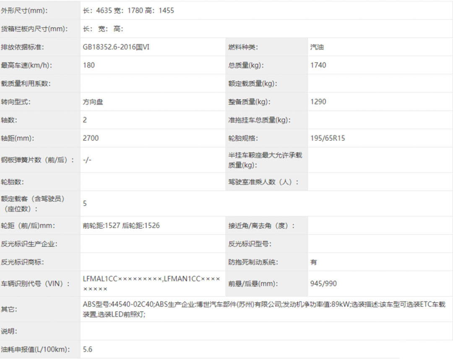The image size is (453, 359).
Task: Click the 外形尺寸(mm) row label
Action: tap(24, 10)
